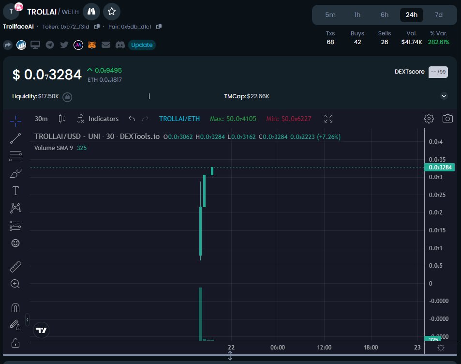Expand the token info chevron
The height and width of the screenshot is (364, 461).
[x=444, y=96]
